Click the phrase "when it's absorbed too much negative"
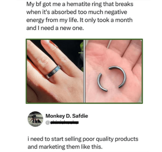 (x=77, y=12)
